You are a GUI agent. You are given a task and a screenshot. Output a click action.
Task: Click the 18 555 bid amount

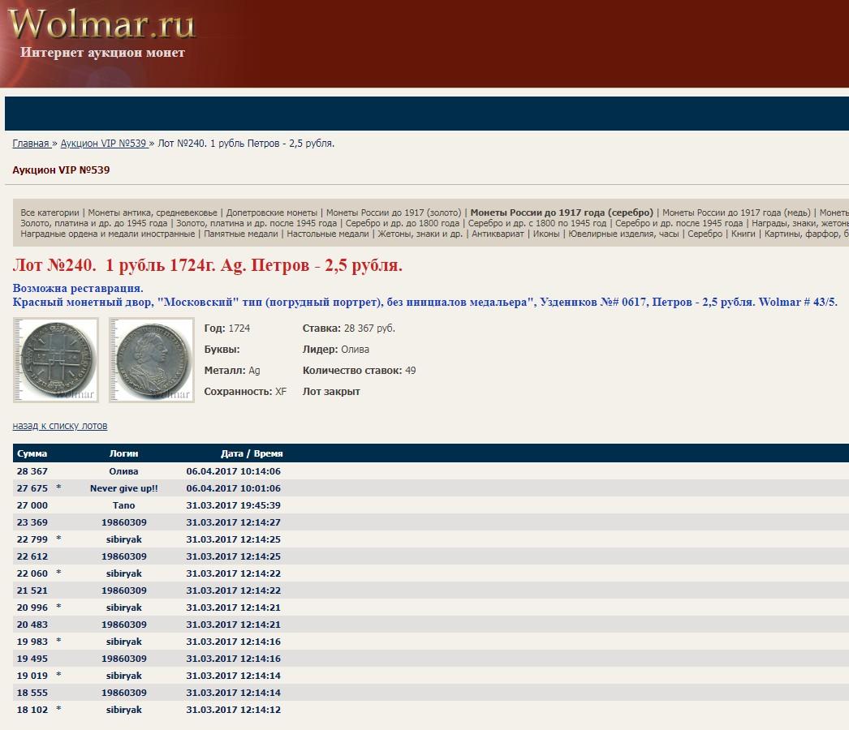click(x=32, y=693)
